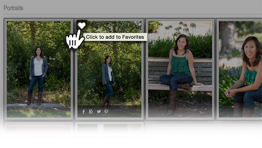Image resolution: width=262 pixels, height=148 pixels.
Task: Open fourth close-up portrait of woman in green top
Action: pos(240,69)
